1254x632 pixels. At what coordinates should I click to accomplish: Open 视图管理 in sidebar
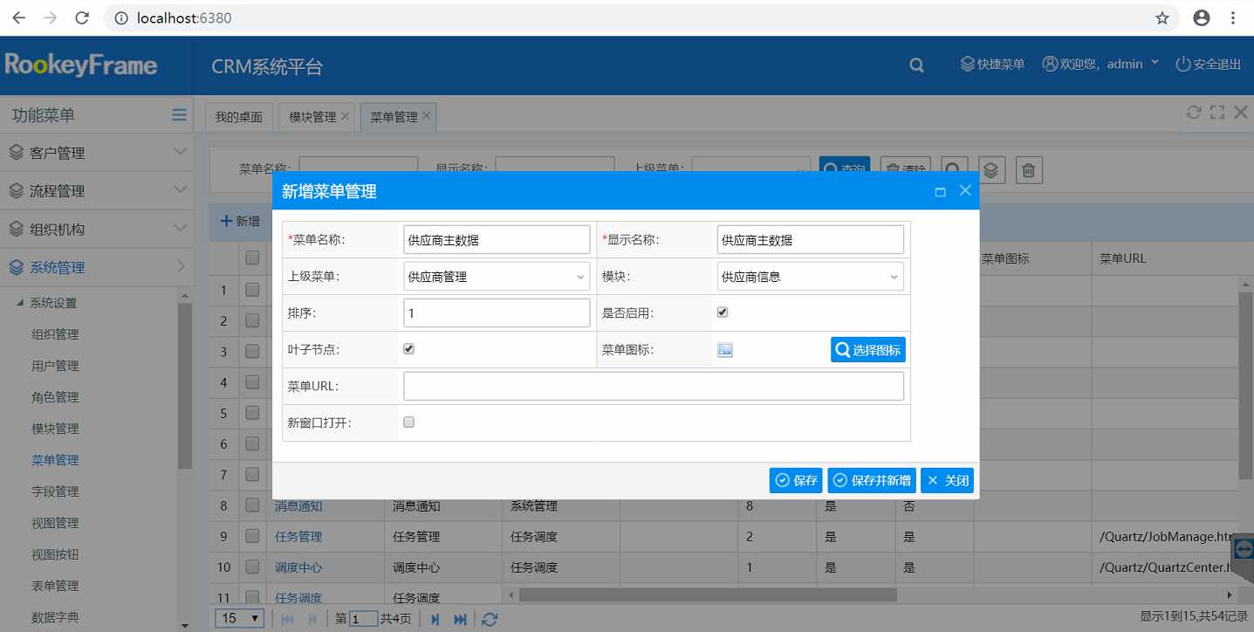tap(55, 523)
